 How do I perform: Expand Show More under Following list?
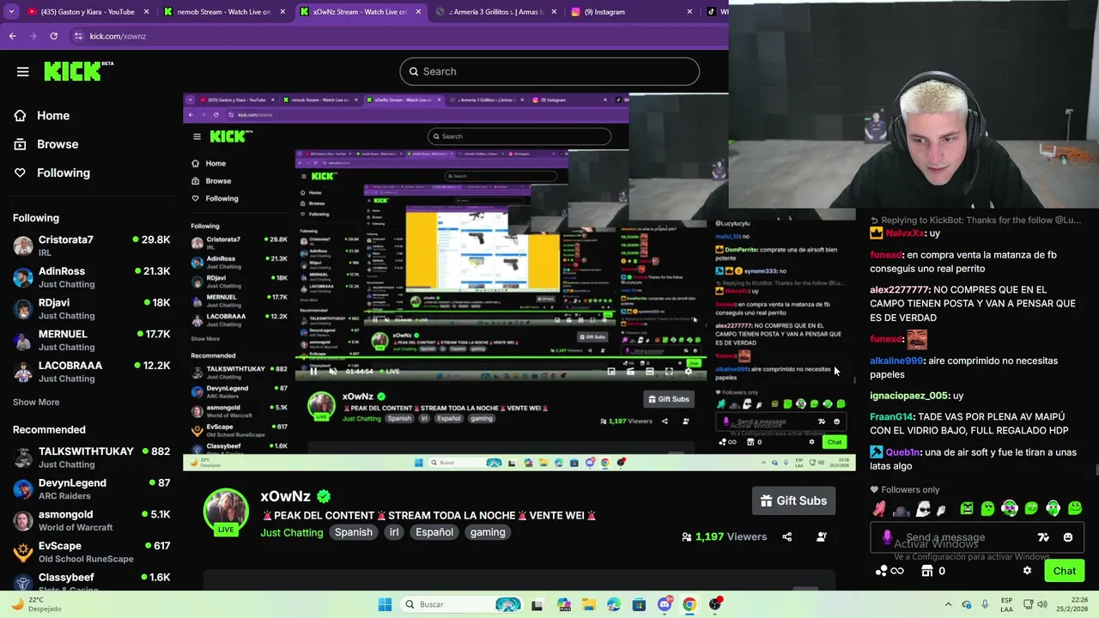point(36,402)
